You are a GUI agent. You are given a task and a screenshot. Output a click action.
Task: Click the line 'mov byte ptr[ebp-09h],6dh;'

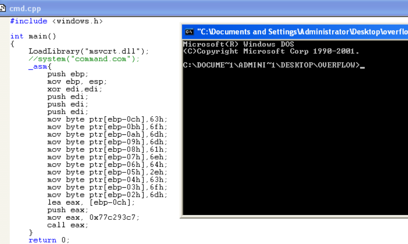point(107,142)
